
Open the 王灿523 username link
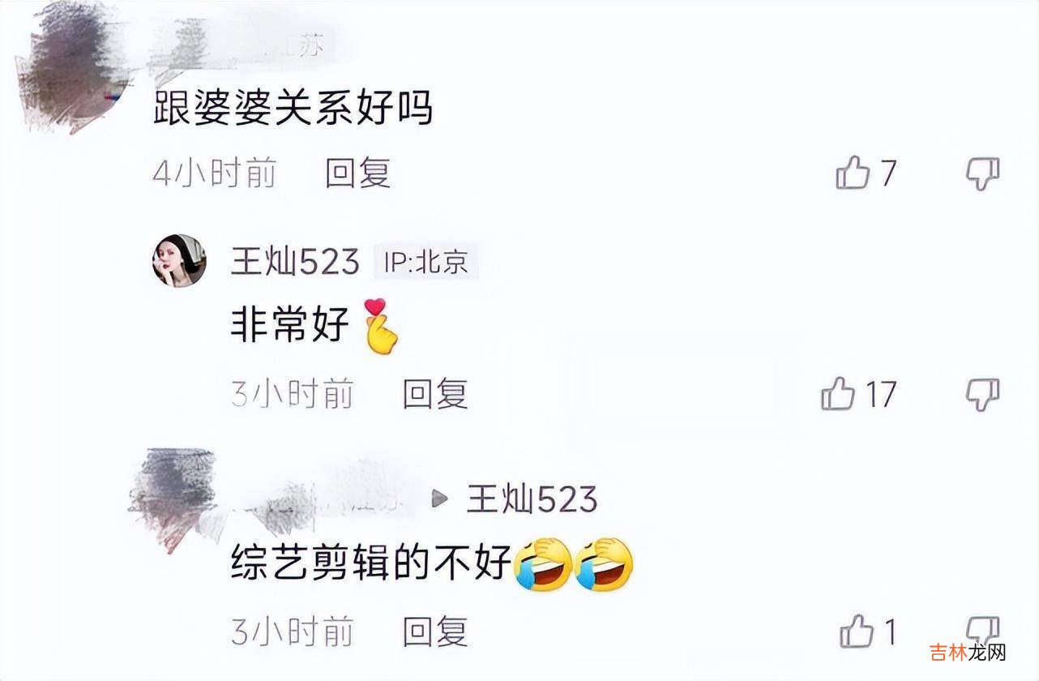295,262
